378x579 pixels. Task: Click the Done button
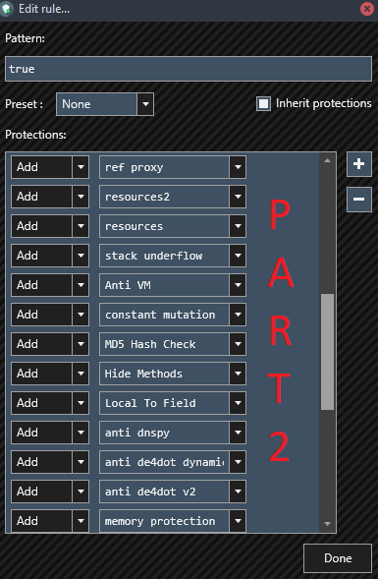[338, 558]
